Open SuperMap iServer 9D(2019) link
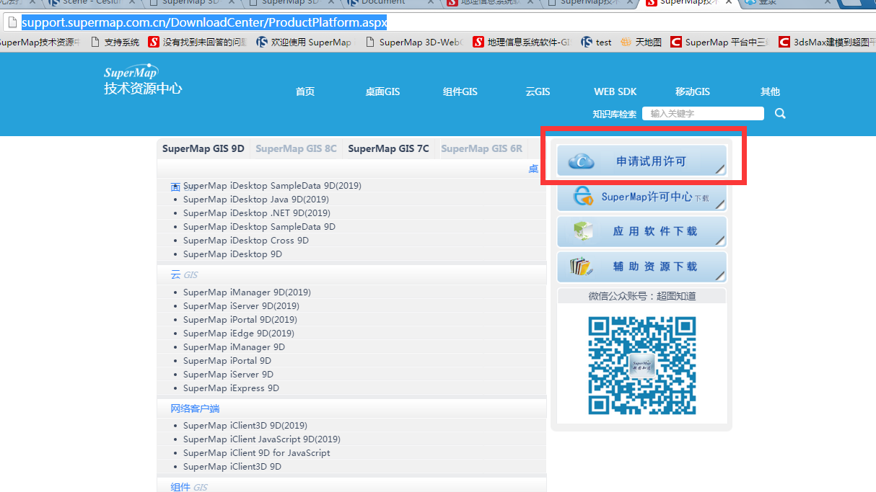Image resolution: width=876 pixels, height=492 pixels. (241, 306)
